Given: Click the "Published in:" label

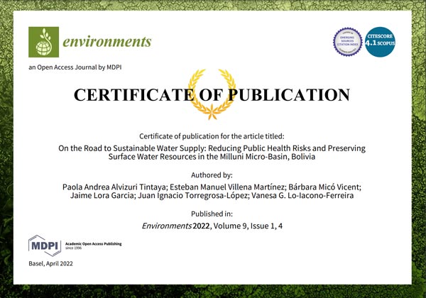Looking at the screenshot, I should point(212,213).
